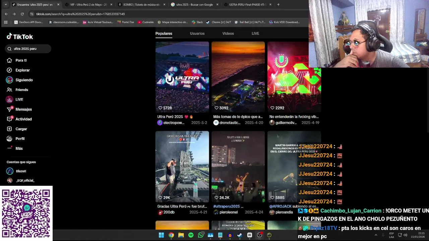The image size is (429, 241).
Task: Open the drone sunset festival video
Action: [x=238, y=77]
